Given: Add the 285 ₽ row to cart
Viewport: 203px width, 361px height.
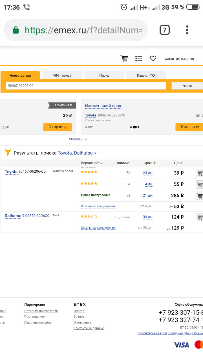Looking at the screenshot, I should pos(200,196).
